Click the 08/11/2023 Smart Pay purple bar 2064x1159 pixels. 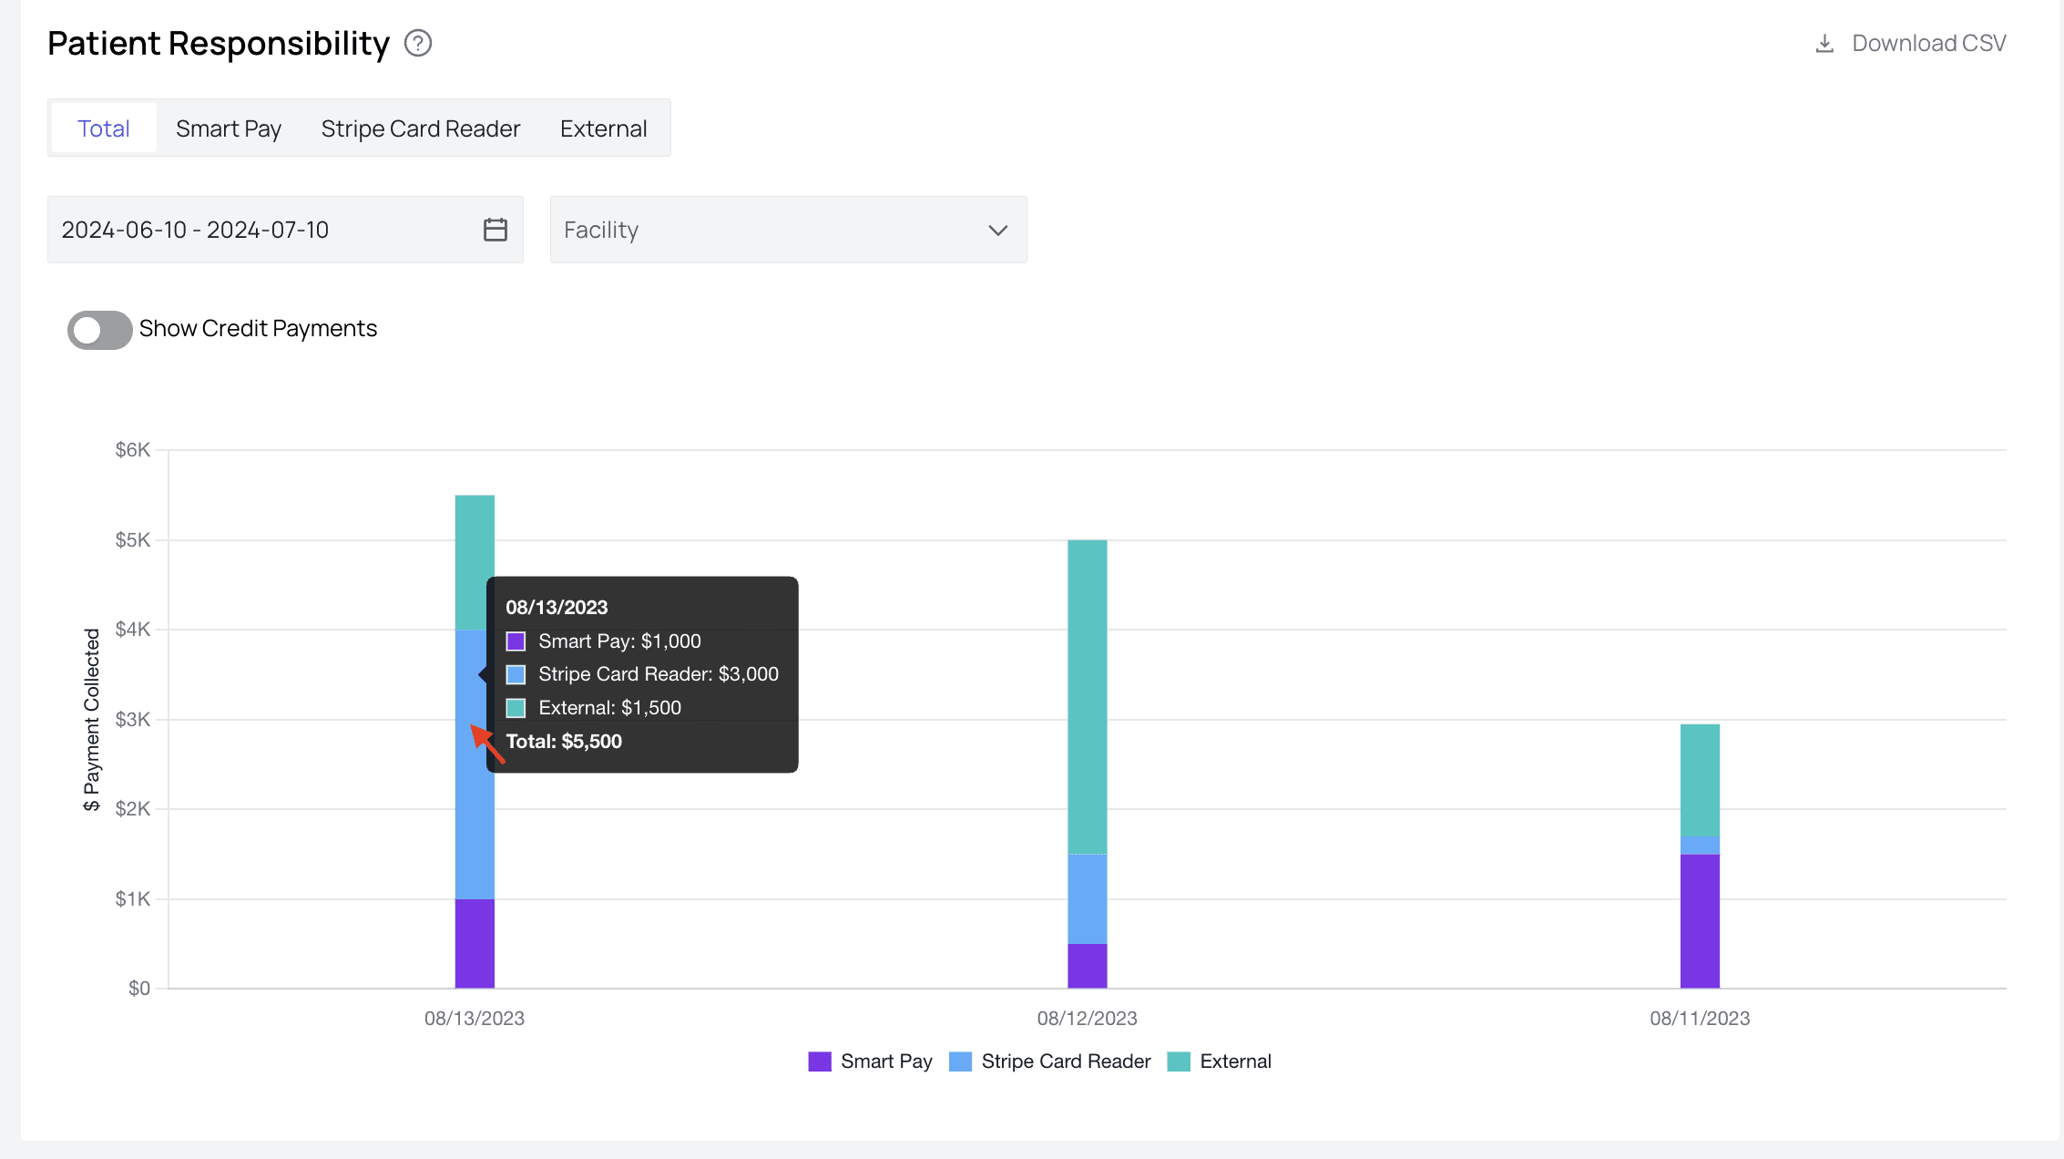click(1700, 920)
